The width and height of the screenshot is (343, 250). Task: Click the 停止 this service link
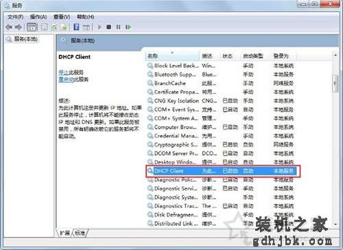click(x=63, y=73)
